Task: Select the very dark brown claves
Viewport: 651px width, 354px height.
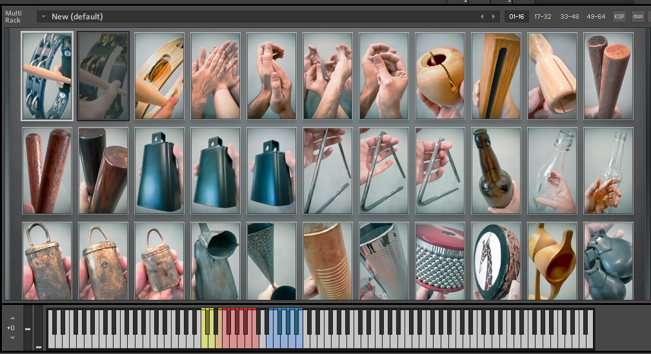Action: point(103,171)
